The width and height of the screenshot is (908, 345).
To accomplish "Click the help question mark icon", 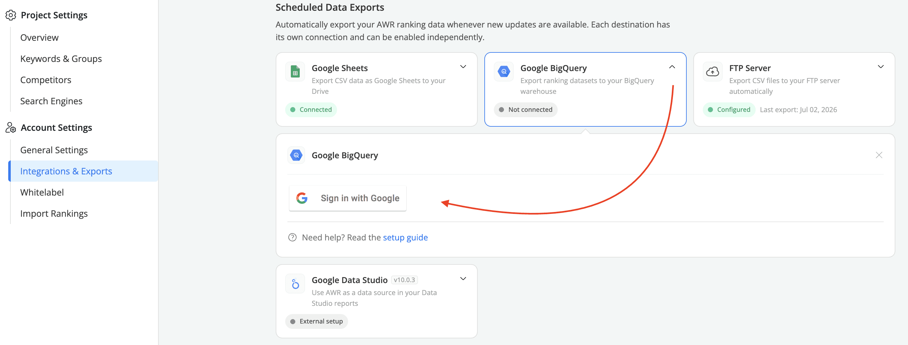I will coord(292,238).
